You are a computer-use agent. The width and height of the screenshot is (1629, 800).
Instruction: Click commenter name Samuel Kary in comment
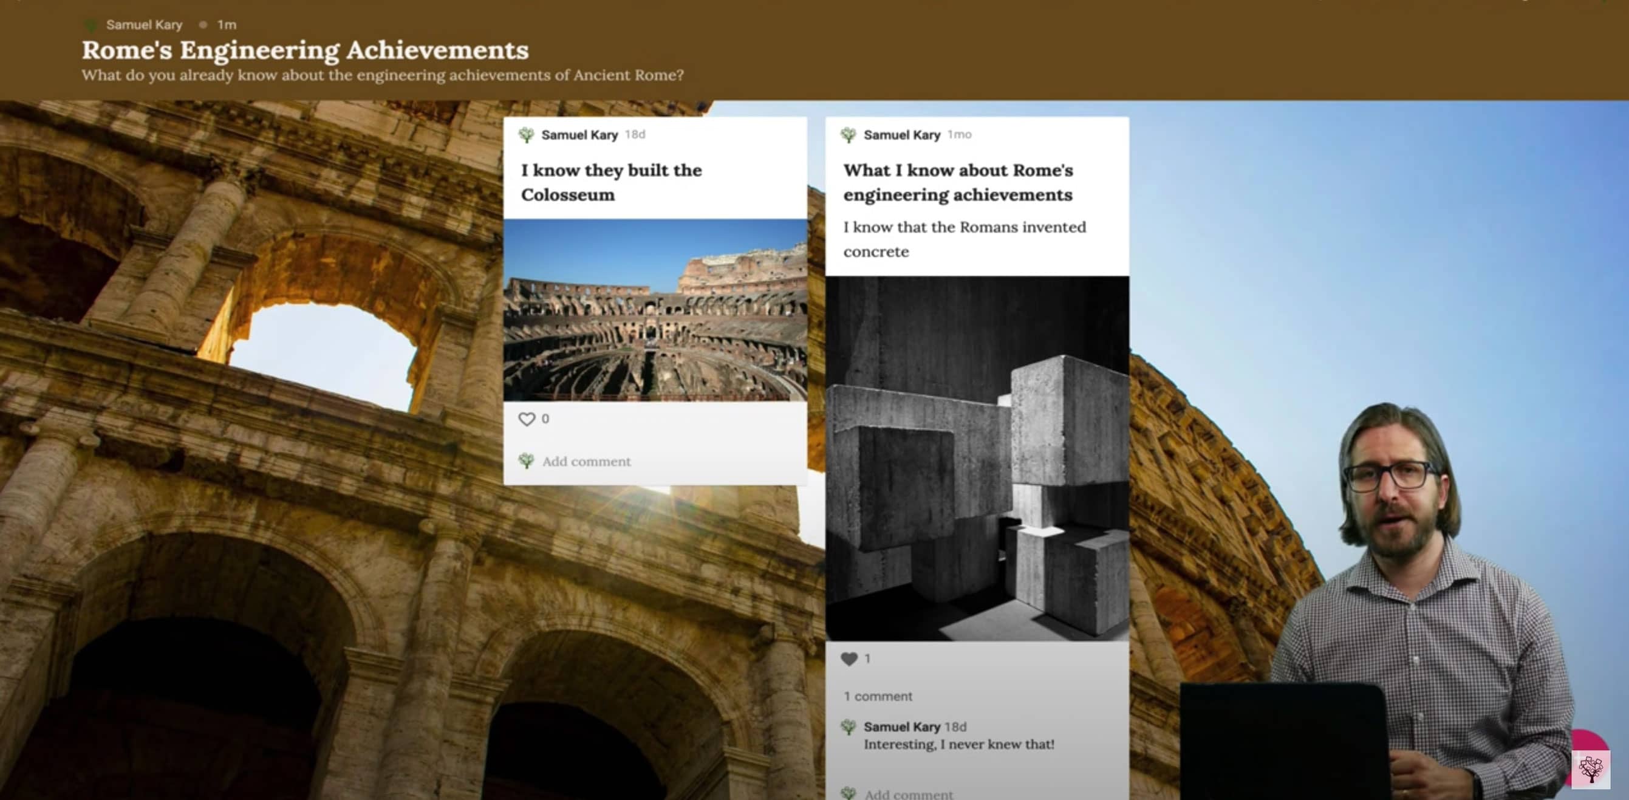902,727
